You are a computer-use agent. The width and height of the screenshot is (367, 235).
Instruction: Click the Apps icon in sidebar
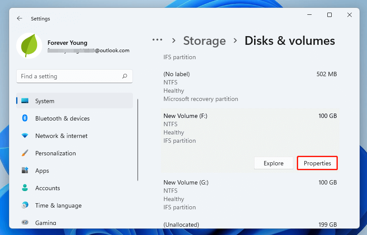(x=25, y=171)
